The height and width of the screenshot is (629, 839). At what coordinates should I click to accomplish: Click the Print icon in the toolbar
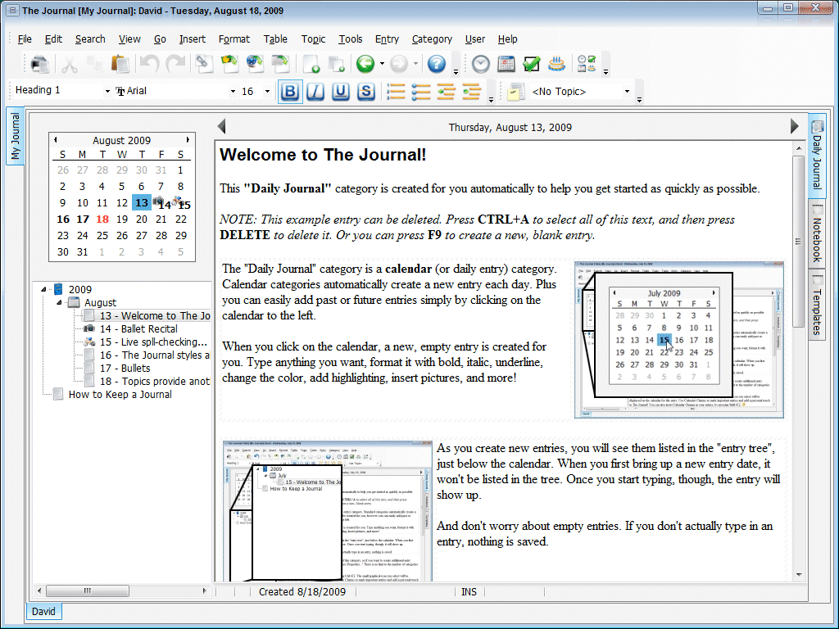(40, 64)
